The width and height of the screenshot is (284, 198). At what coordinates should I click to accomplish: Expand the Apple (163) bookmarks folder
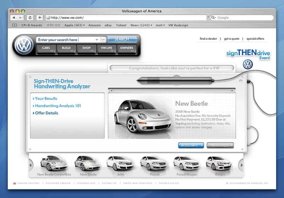click(75, 25)
